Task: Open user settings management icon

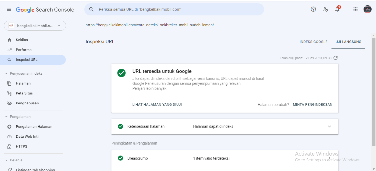Action: point(325,9)
